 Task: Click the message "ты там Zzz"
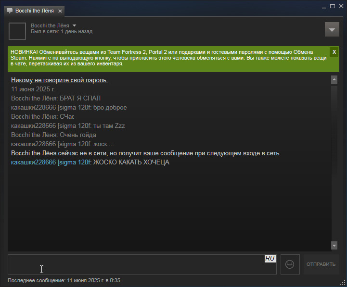point(109,125)
